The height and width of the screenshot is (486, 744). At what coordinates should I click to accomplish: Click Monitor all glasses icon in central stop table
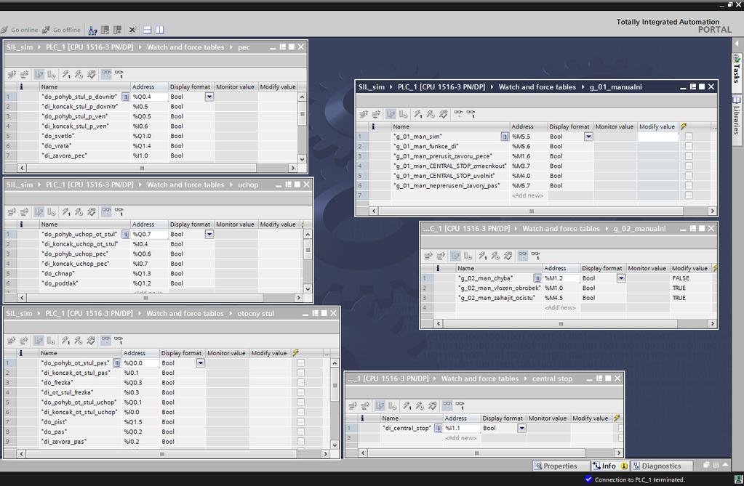pyautogui.click(x=447, y=406)
